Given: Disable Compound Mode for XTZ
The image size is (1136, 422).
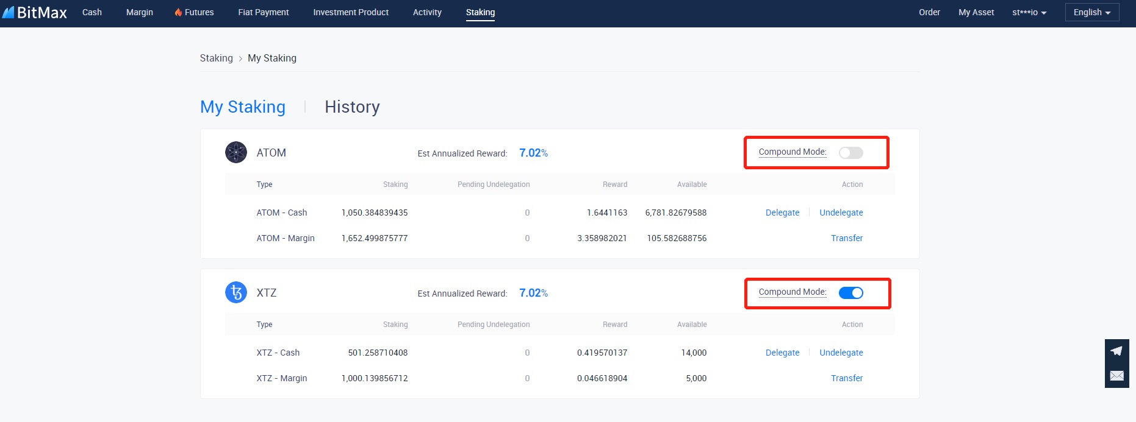Looking at the screenshot, I should pos(850,293).
